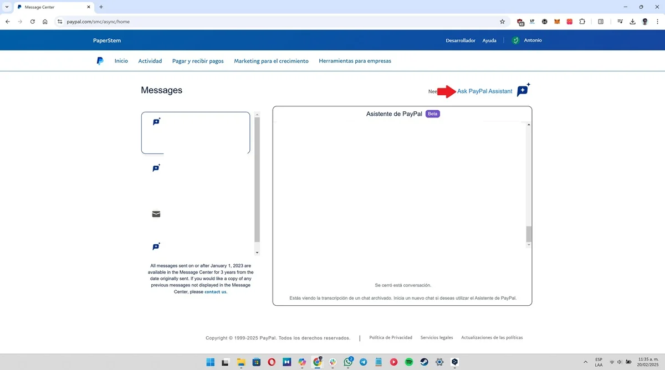
Task: Select the first assistant chat message thread
Action: [195, 132]
